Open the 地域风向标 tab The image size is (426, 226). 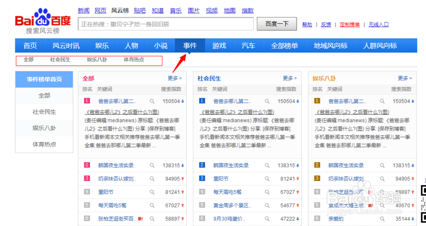coord(331,45)
